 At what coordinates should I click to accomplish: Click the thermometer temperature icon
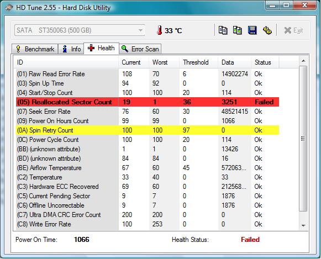160,30
